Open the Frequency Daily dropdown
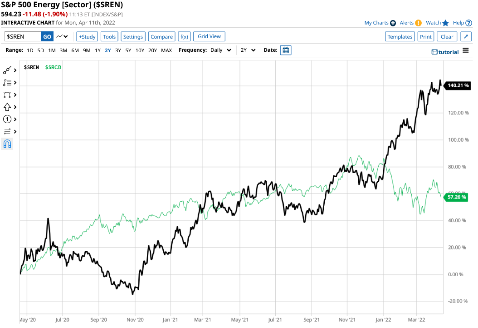 (221, 50)
